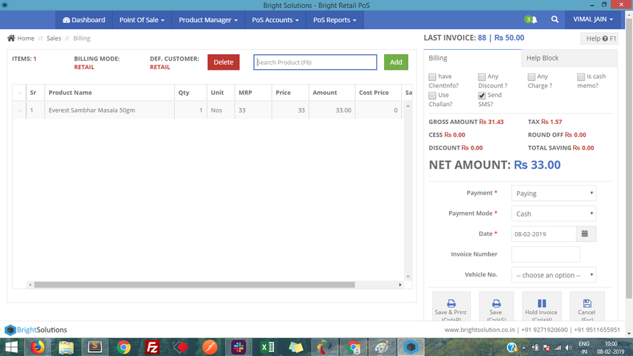
Task: Click the Home icon in breadcrumb
Action: point(11,38)
